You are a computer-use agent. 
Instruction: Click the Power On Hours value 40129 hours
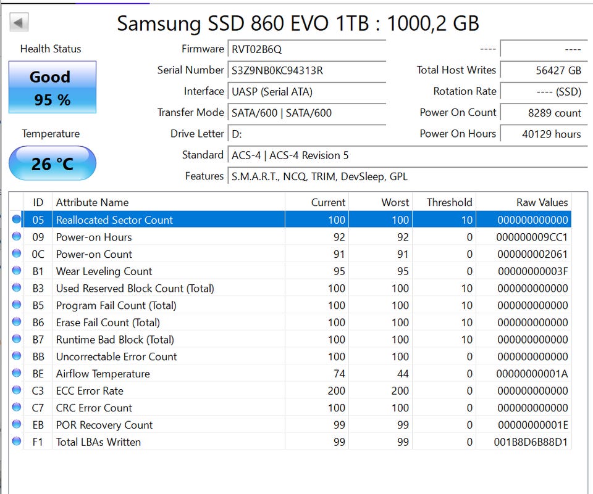(x=544, y=134)
